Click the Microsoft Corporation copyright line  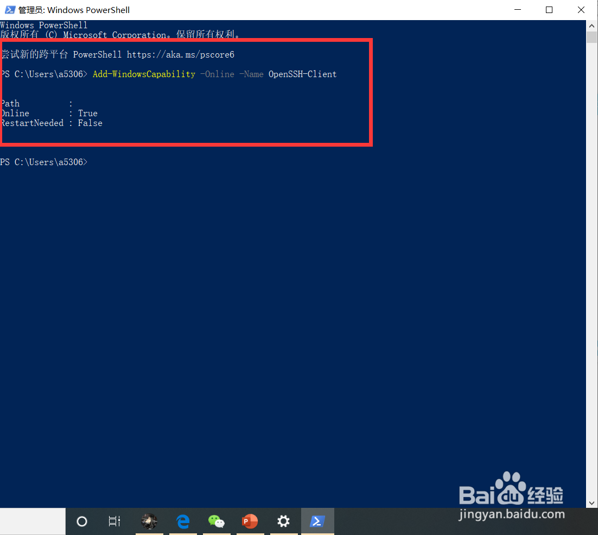[120, 34]
